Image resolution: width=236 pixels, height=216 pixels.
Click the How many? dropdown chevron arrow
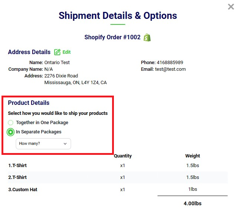tap(65, 144)
